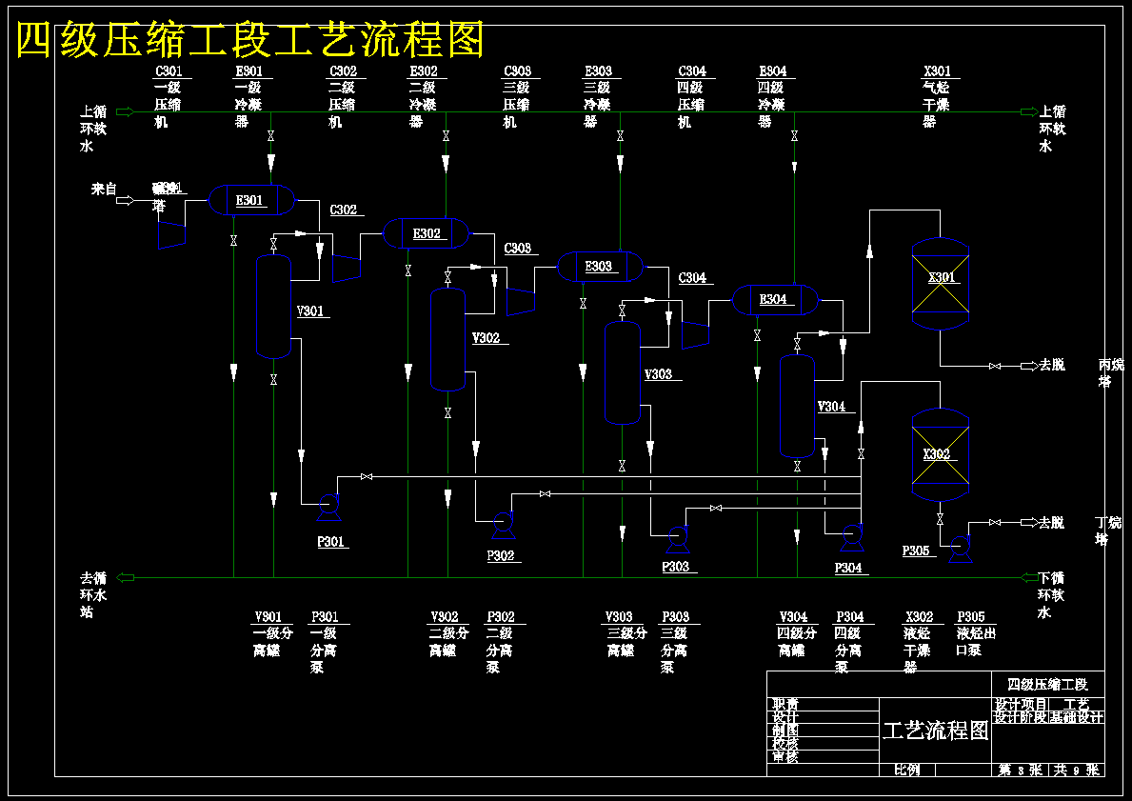This screenshot has height=801, width=1132.
Task: Select the 制图 cell in title block
Action: [x=823, y=731]
